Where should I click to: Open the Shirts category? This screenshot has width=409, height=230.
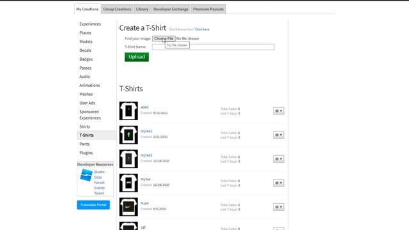[x=84, y=126]
